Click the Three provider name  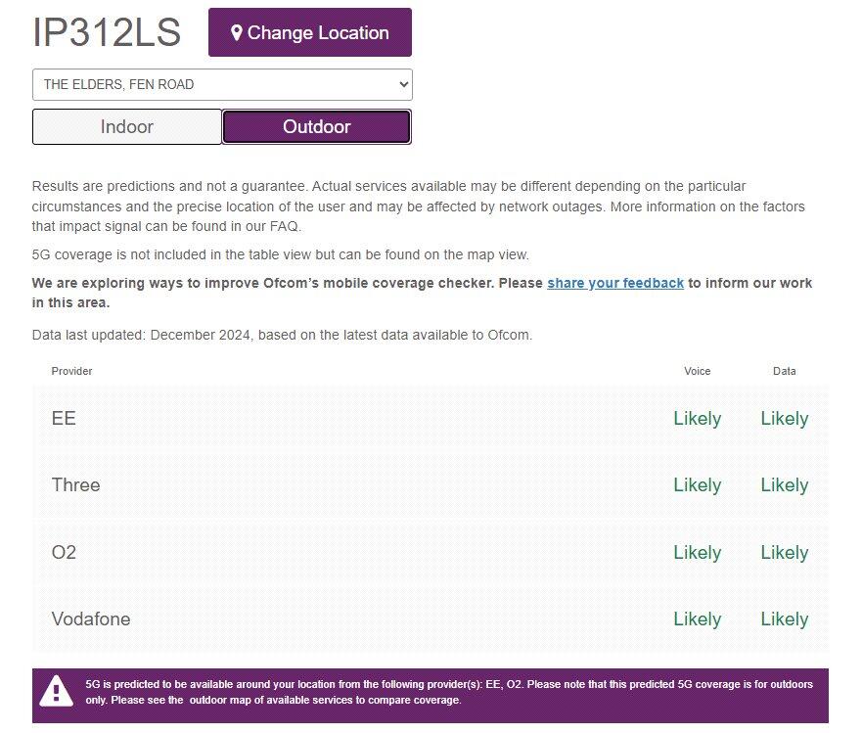75,485
